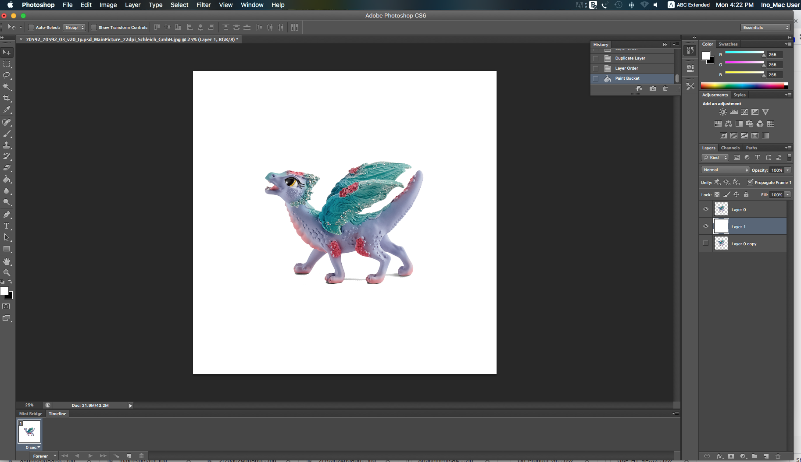Screen dimensions: 801x462
Task: Open the Layer menu
Action: click(x=132, y=5)
